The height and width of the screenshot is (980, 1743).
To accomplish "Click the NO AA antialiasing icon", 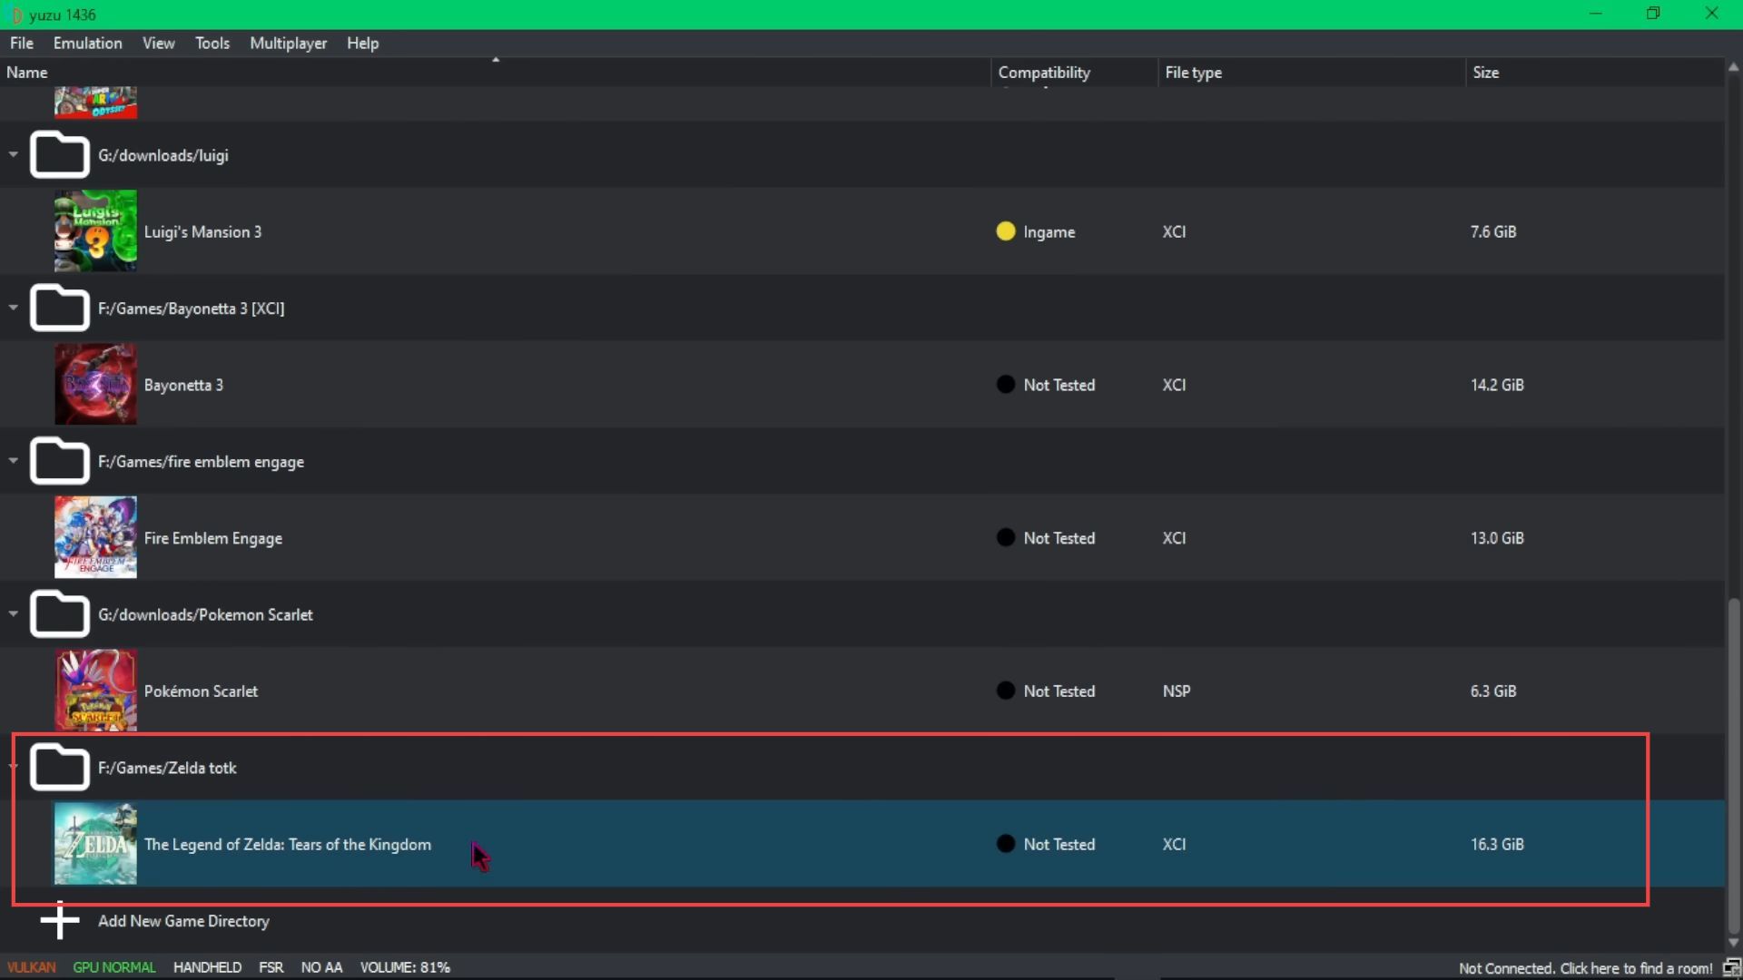I will (320, 966).
